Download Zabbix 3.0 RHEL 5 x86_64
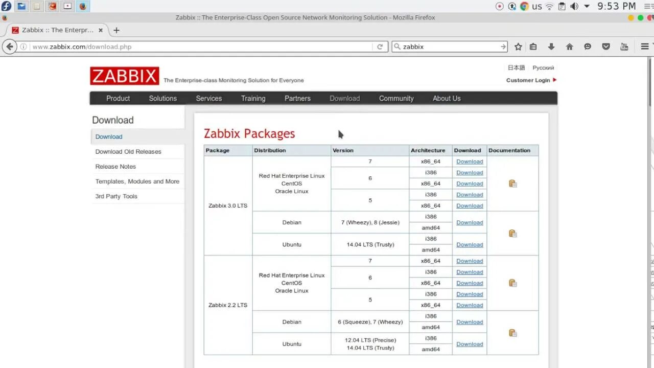654x368 pixels. pyautogui.click(x=470, y=205)
